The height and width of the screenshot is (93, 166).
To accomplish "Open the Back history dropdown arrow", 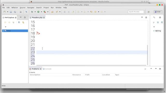I will click(99, 12).
